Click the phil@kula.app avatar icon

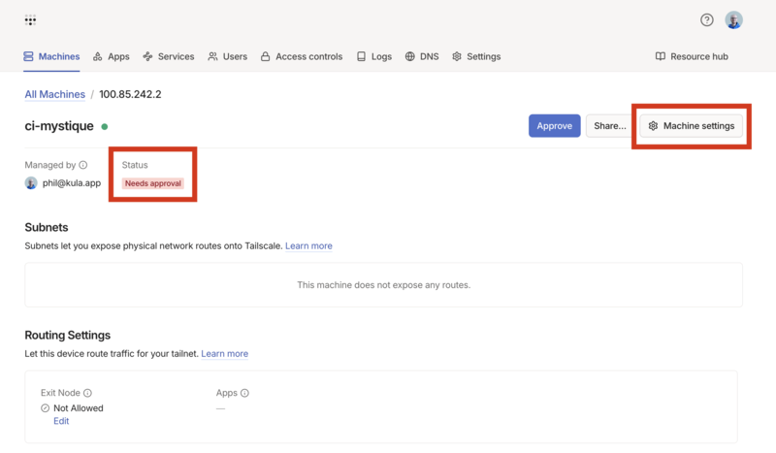coord(31,182)
